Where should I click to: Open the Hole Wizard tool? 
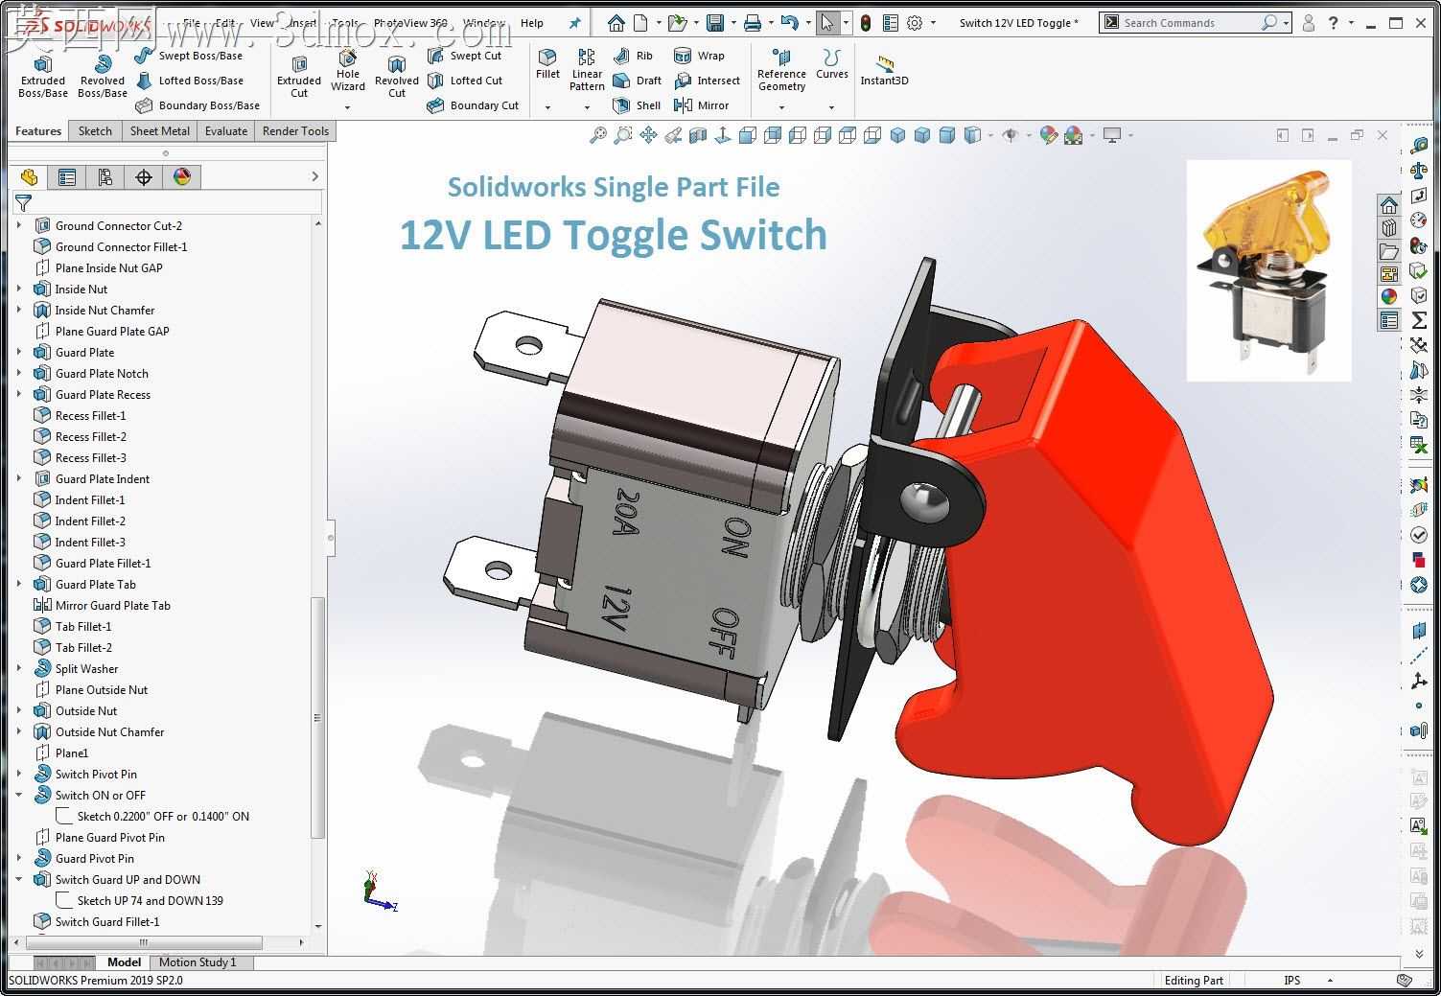(348, 72)
